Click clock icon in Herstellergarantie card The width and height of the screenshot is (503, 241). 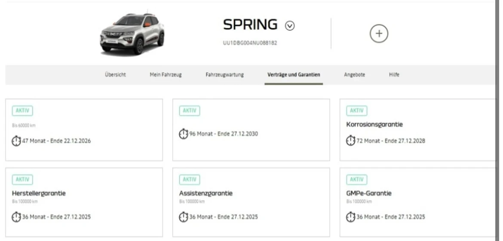pos(16,217)
